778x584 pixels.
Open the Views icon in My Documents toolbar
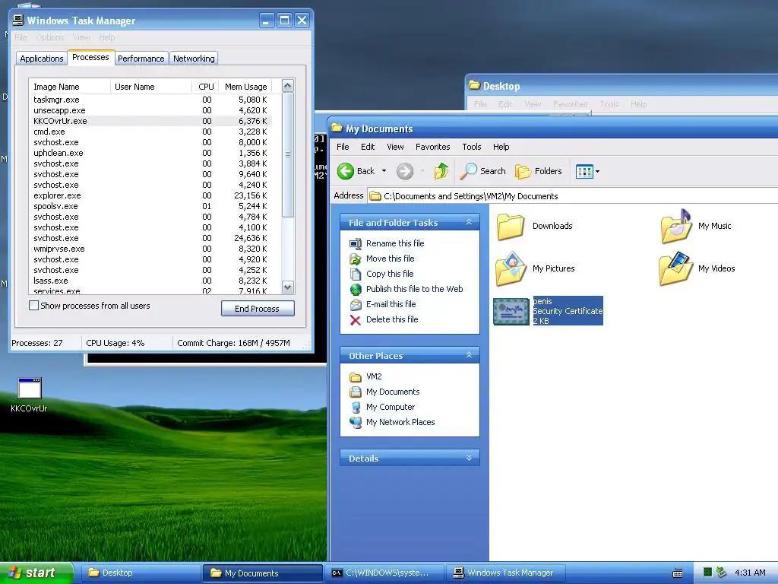[x=584, y=172]
